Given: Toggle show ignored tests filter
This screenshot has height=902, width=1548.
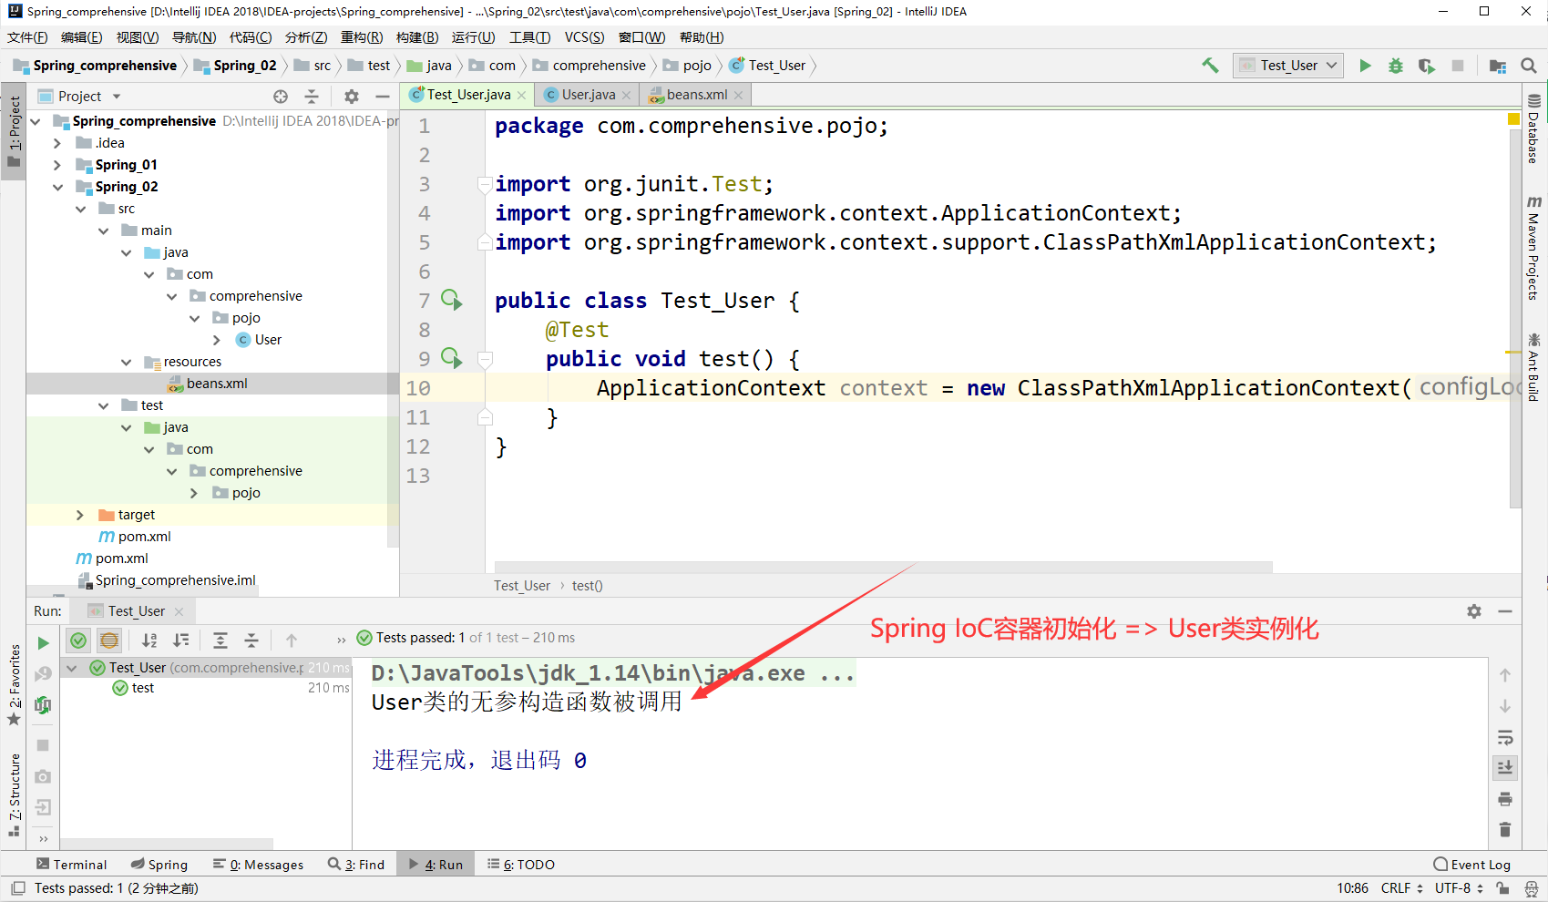Looking at the screenshot, I should tap(109, 641).
